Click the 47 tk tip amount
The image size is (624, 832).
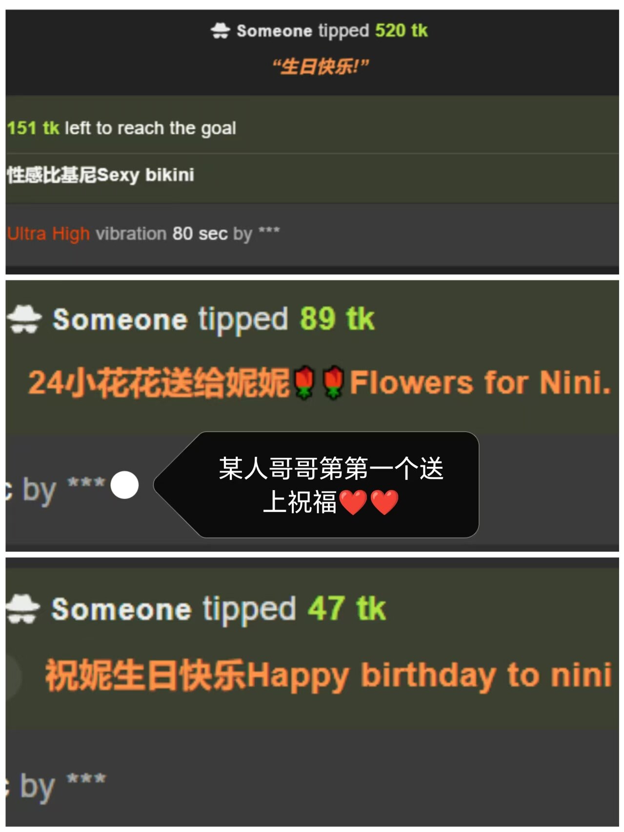coord(346,608)
